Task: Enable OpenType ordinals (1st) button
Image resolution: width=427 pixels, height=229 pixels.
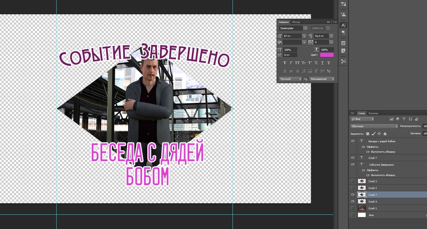Action: pyautogui.click(x=322, y=71)
